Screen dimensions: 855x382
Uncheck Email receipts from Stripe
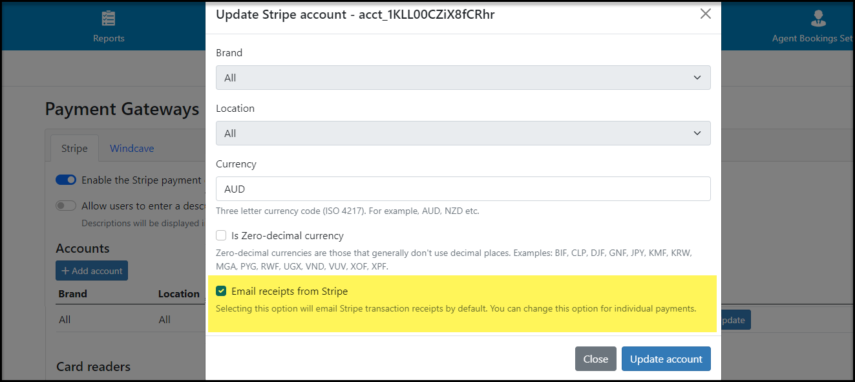221,292
